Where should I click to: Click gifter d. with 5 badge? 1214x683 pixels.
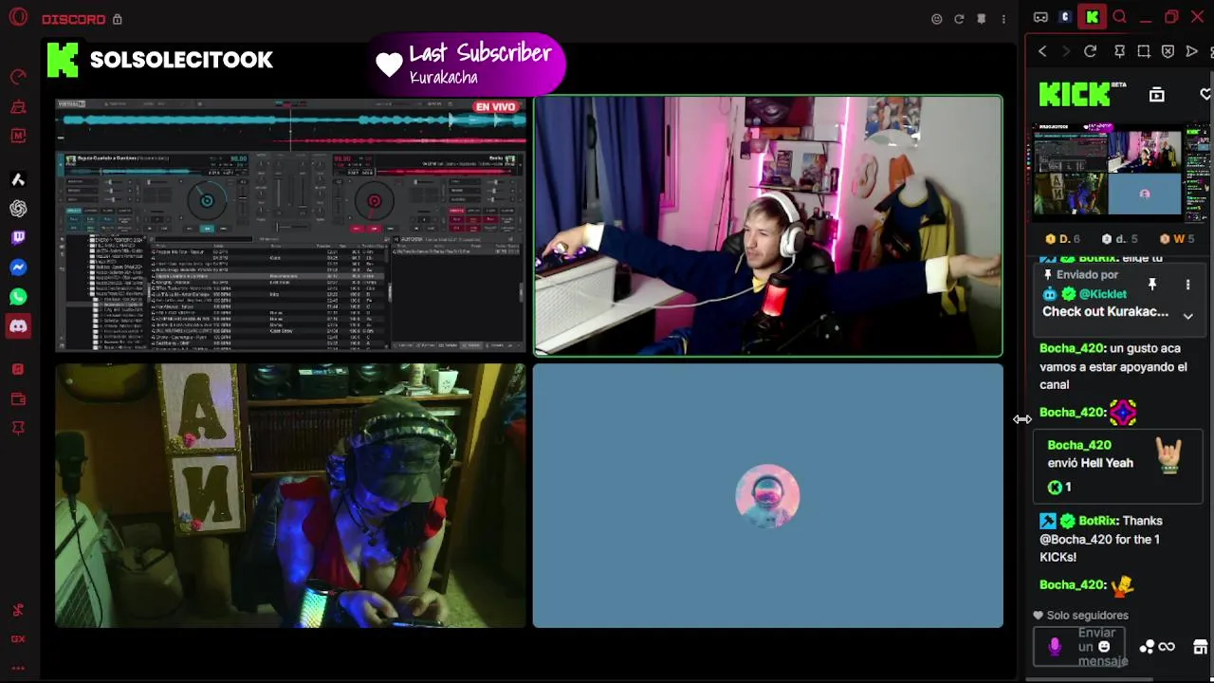pyautogui.click(x=1120, y=239)
